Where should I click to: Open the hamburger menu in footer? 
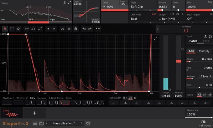35,123
